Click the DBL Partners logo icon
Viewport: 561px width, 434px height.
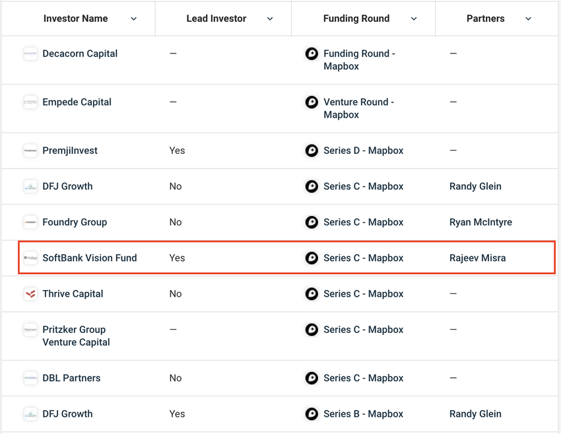click(x=30, y=379)
